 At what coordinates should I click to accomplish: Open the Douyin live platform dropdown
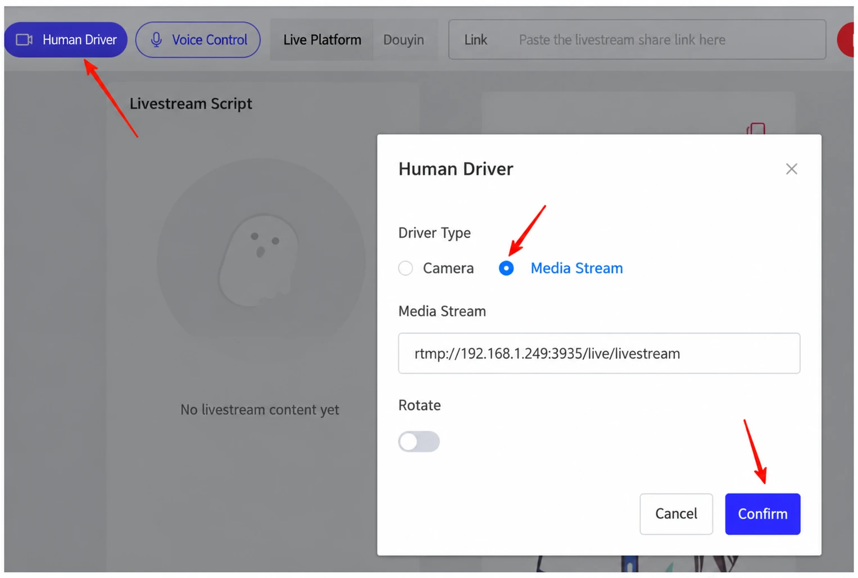coord(405,40)
